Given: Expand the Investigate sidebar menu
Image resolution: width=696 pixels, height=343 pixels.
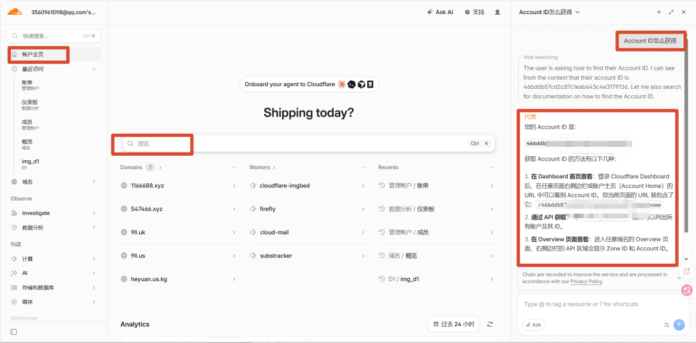Looking at the screenshot, I should pos(53,213).
